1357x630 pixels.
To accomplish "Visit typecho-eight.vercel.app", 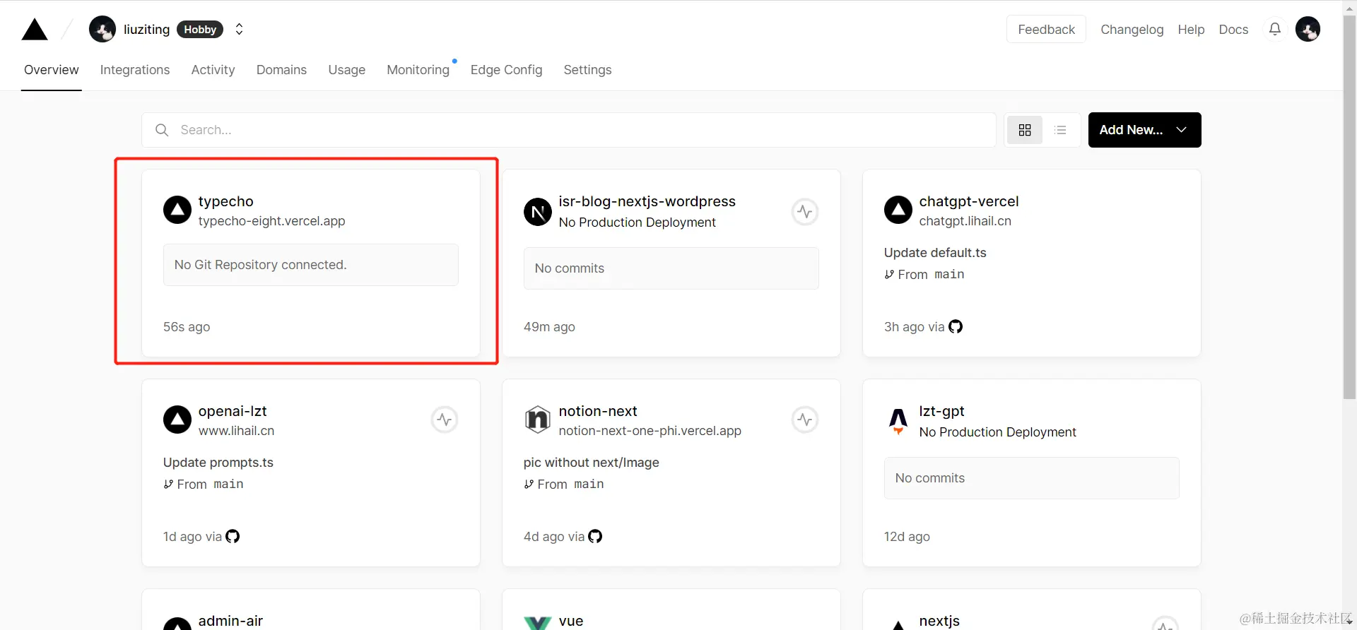I will click(x=271, y=221).
